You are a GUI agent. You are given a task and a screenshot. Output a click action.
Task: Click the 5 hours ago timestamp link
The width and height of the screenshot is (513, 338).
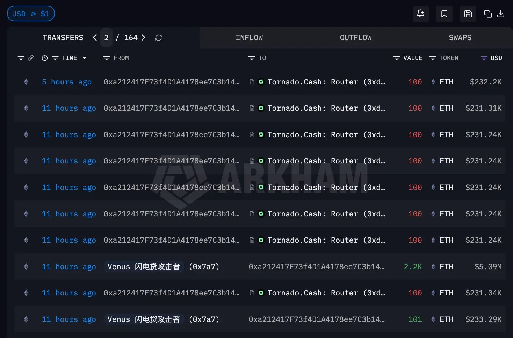point(66,82)
